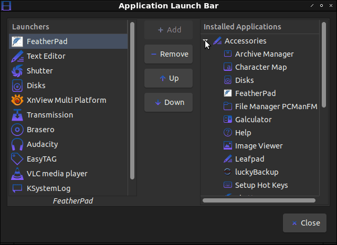Select File Manager PCManFM text
This screenshot has width=337, height=245.
click(x=276, y=106)
